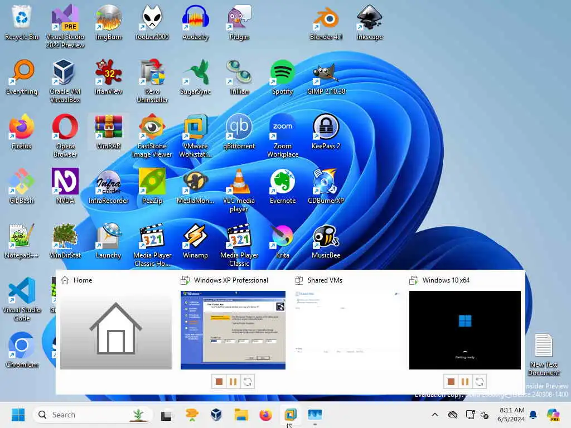Show hidden system tray icons

click(x=435, y=415)
